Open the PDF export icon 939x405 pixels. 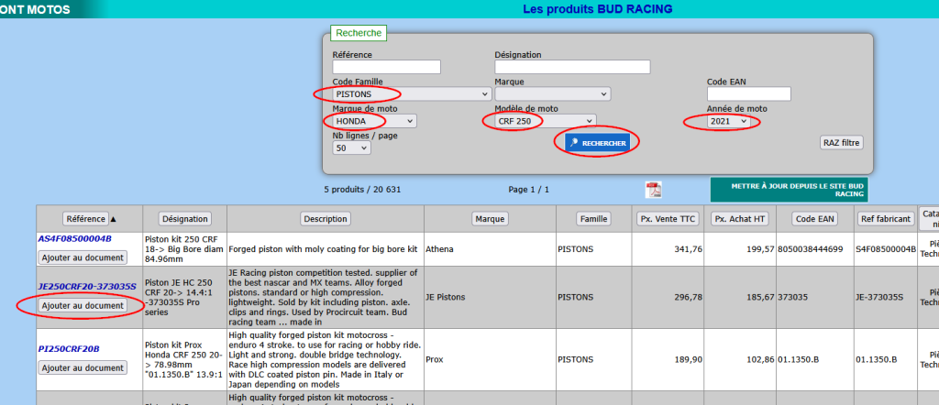(653, 190)
